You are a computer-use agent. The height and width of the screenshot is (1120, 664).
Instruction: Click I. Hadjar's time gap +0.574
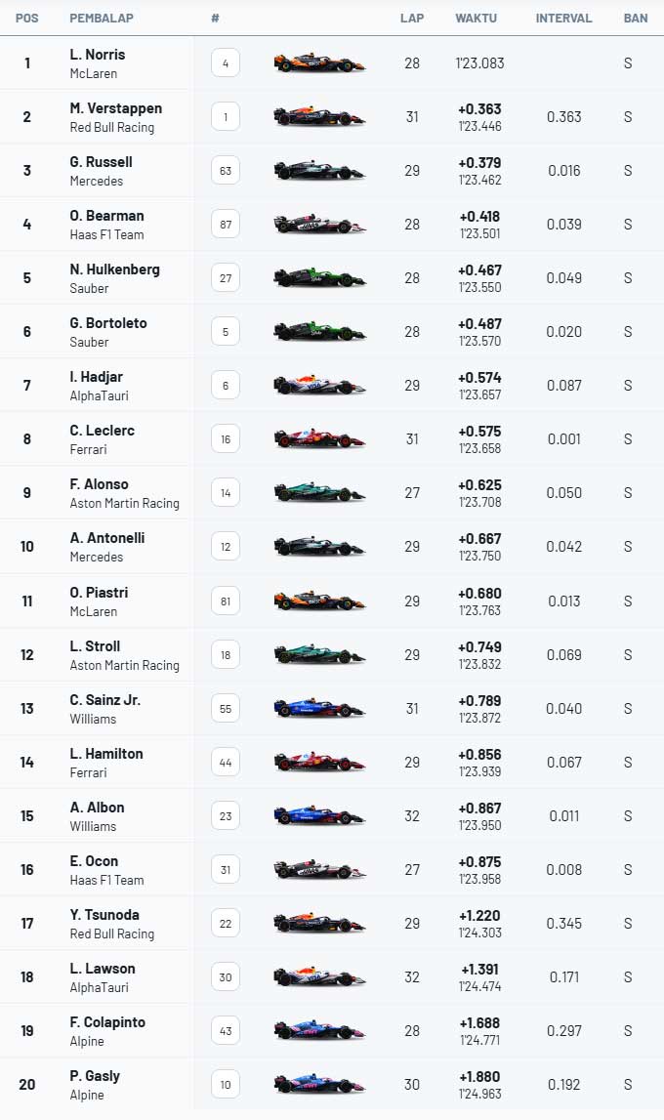(479, 377)
